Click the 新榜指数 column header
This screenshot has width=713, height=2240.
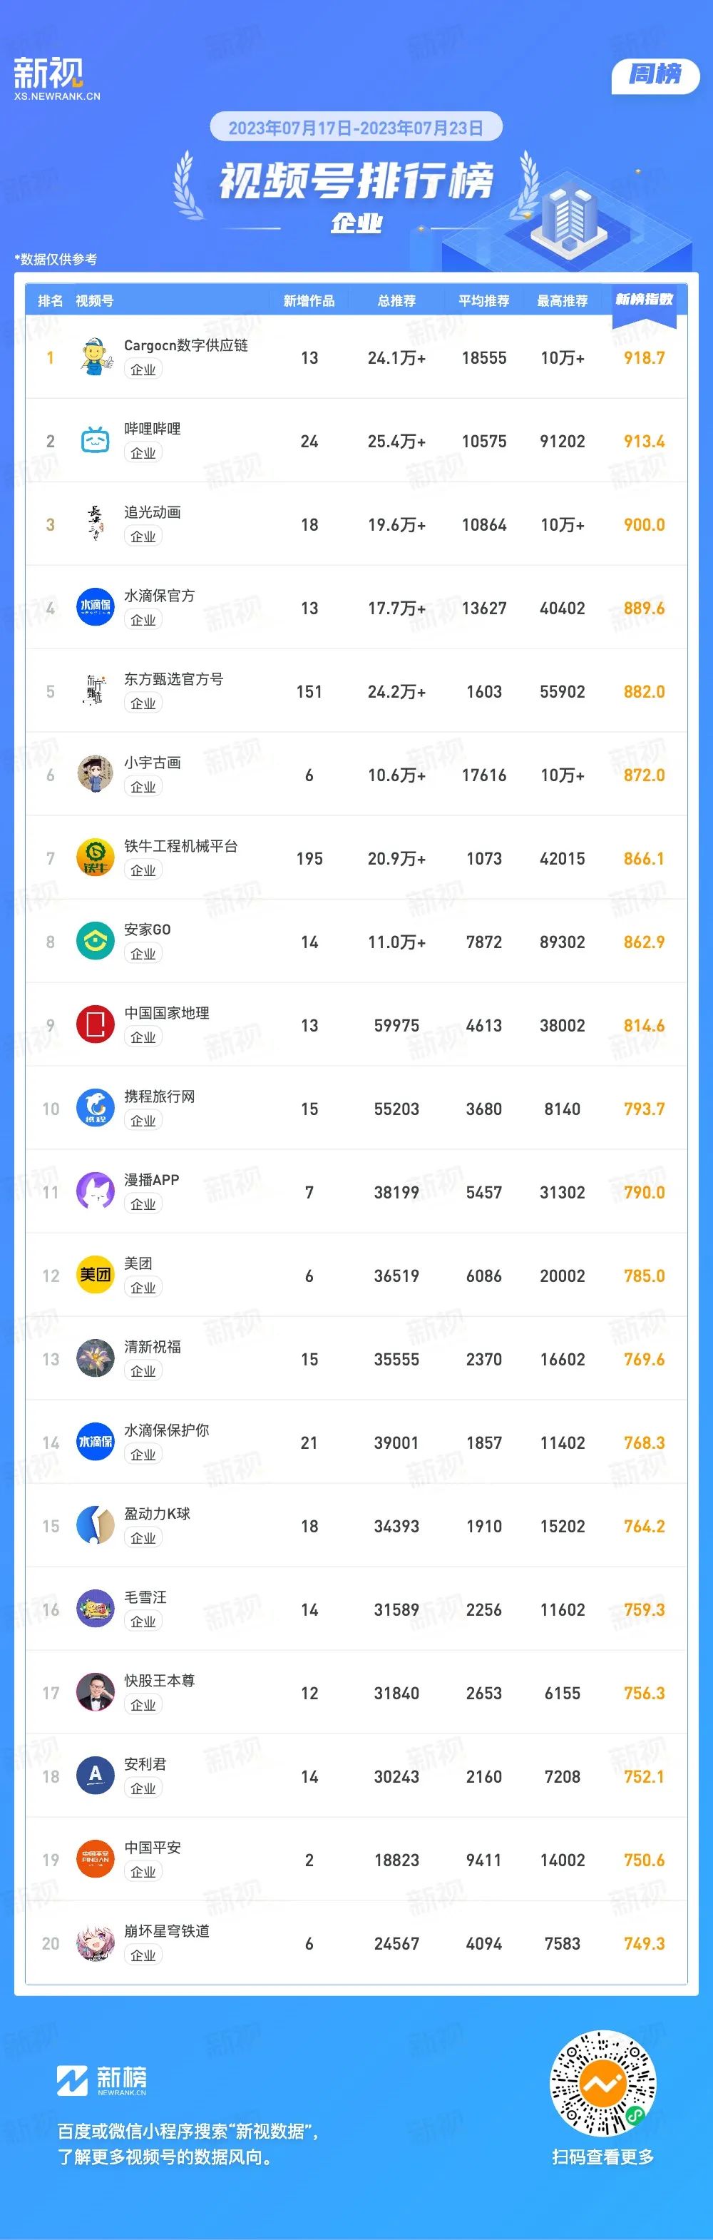click(x=645, y=300)
